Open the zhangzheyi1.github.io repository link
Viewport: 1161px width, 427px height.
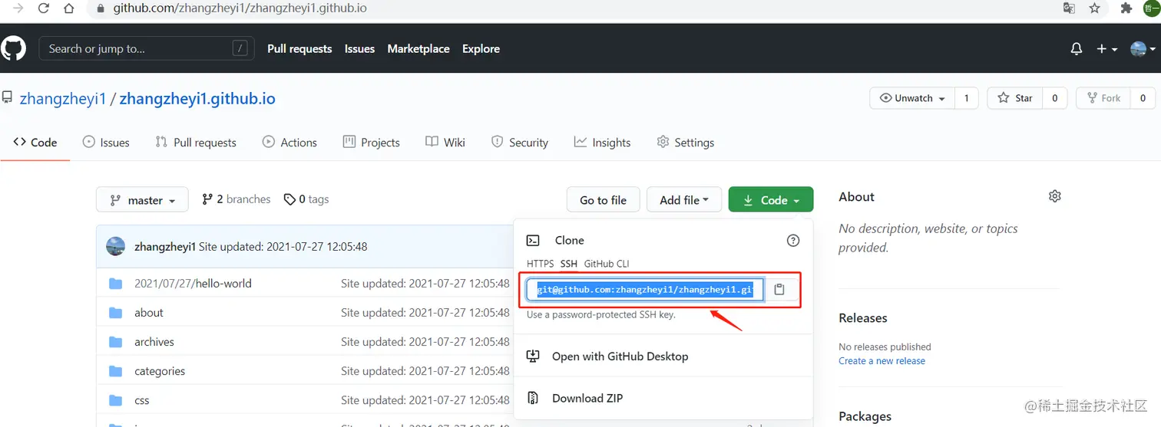tap(197, 99)
